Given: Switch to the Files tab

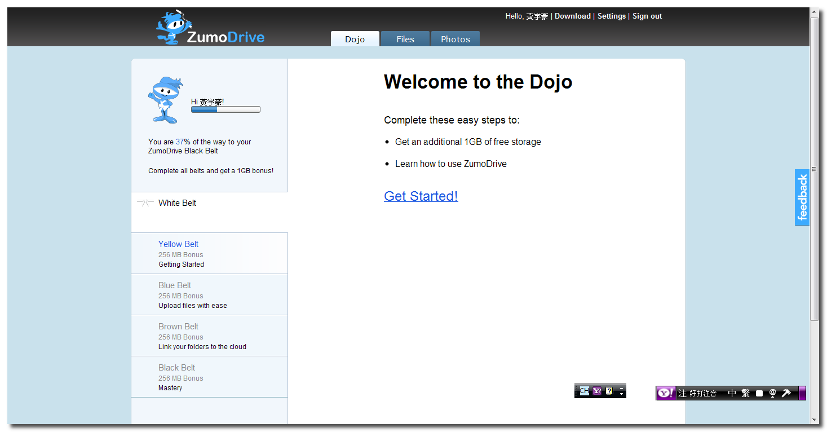Looking at the screenshot, I should point(405,39).
